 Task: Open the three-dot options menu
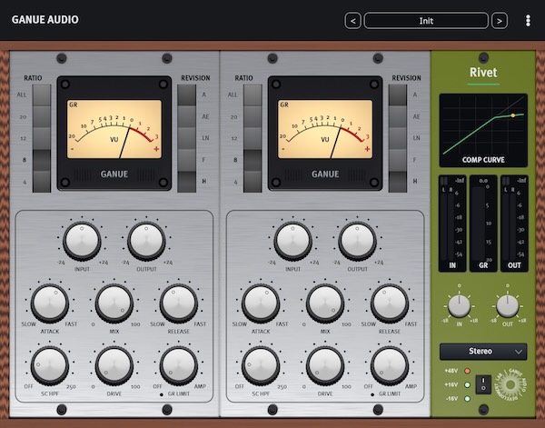click(x=528, y=21)
